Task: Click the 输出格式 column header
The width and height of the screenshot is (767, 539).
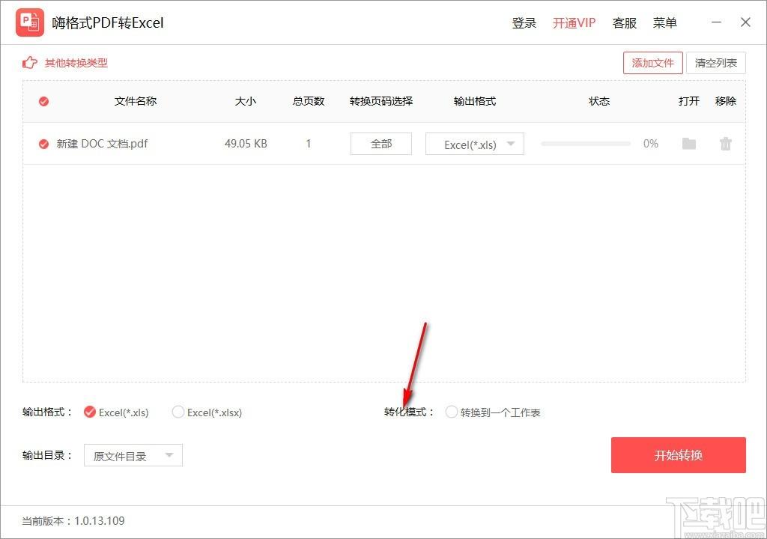Action: [474, 101]
